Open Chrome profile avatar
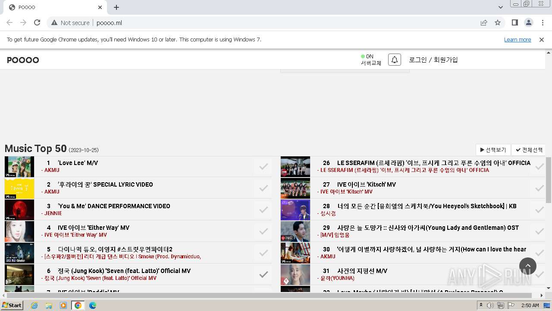 pyautogui.click(x=528, y=22)
